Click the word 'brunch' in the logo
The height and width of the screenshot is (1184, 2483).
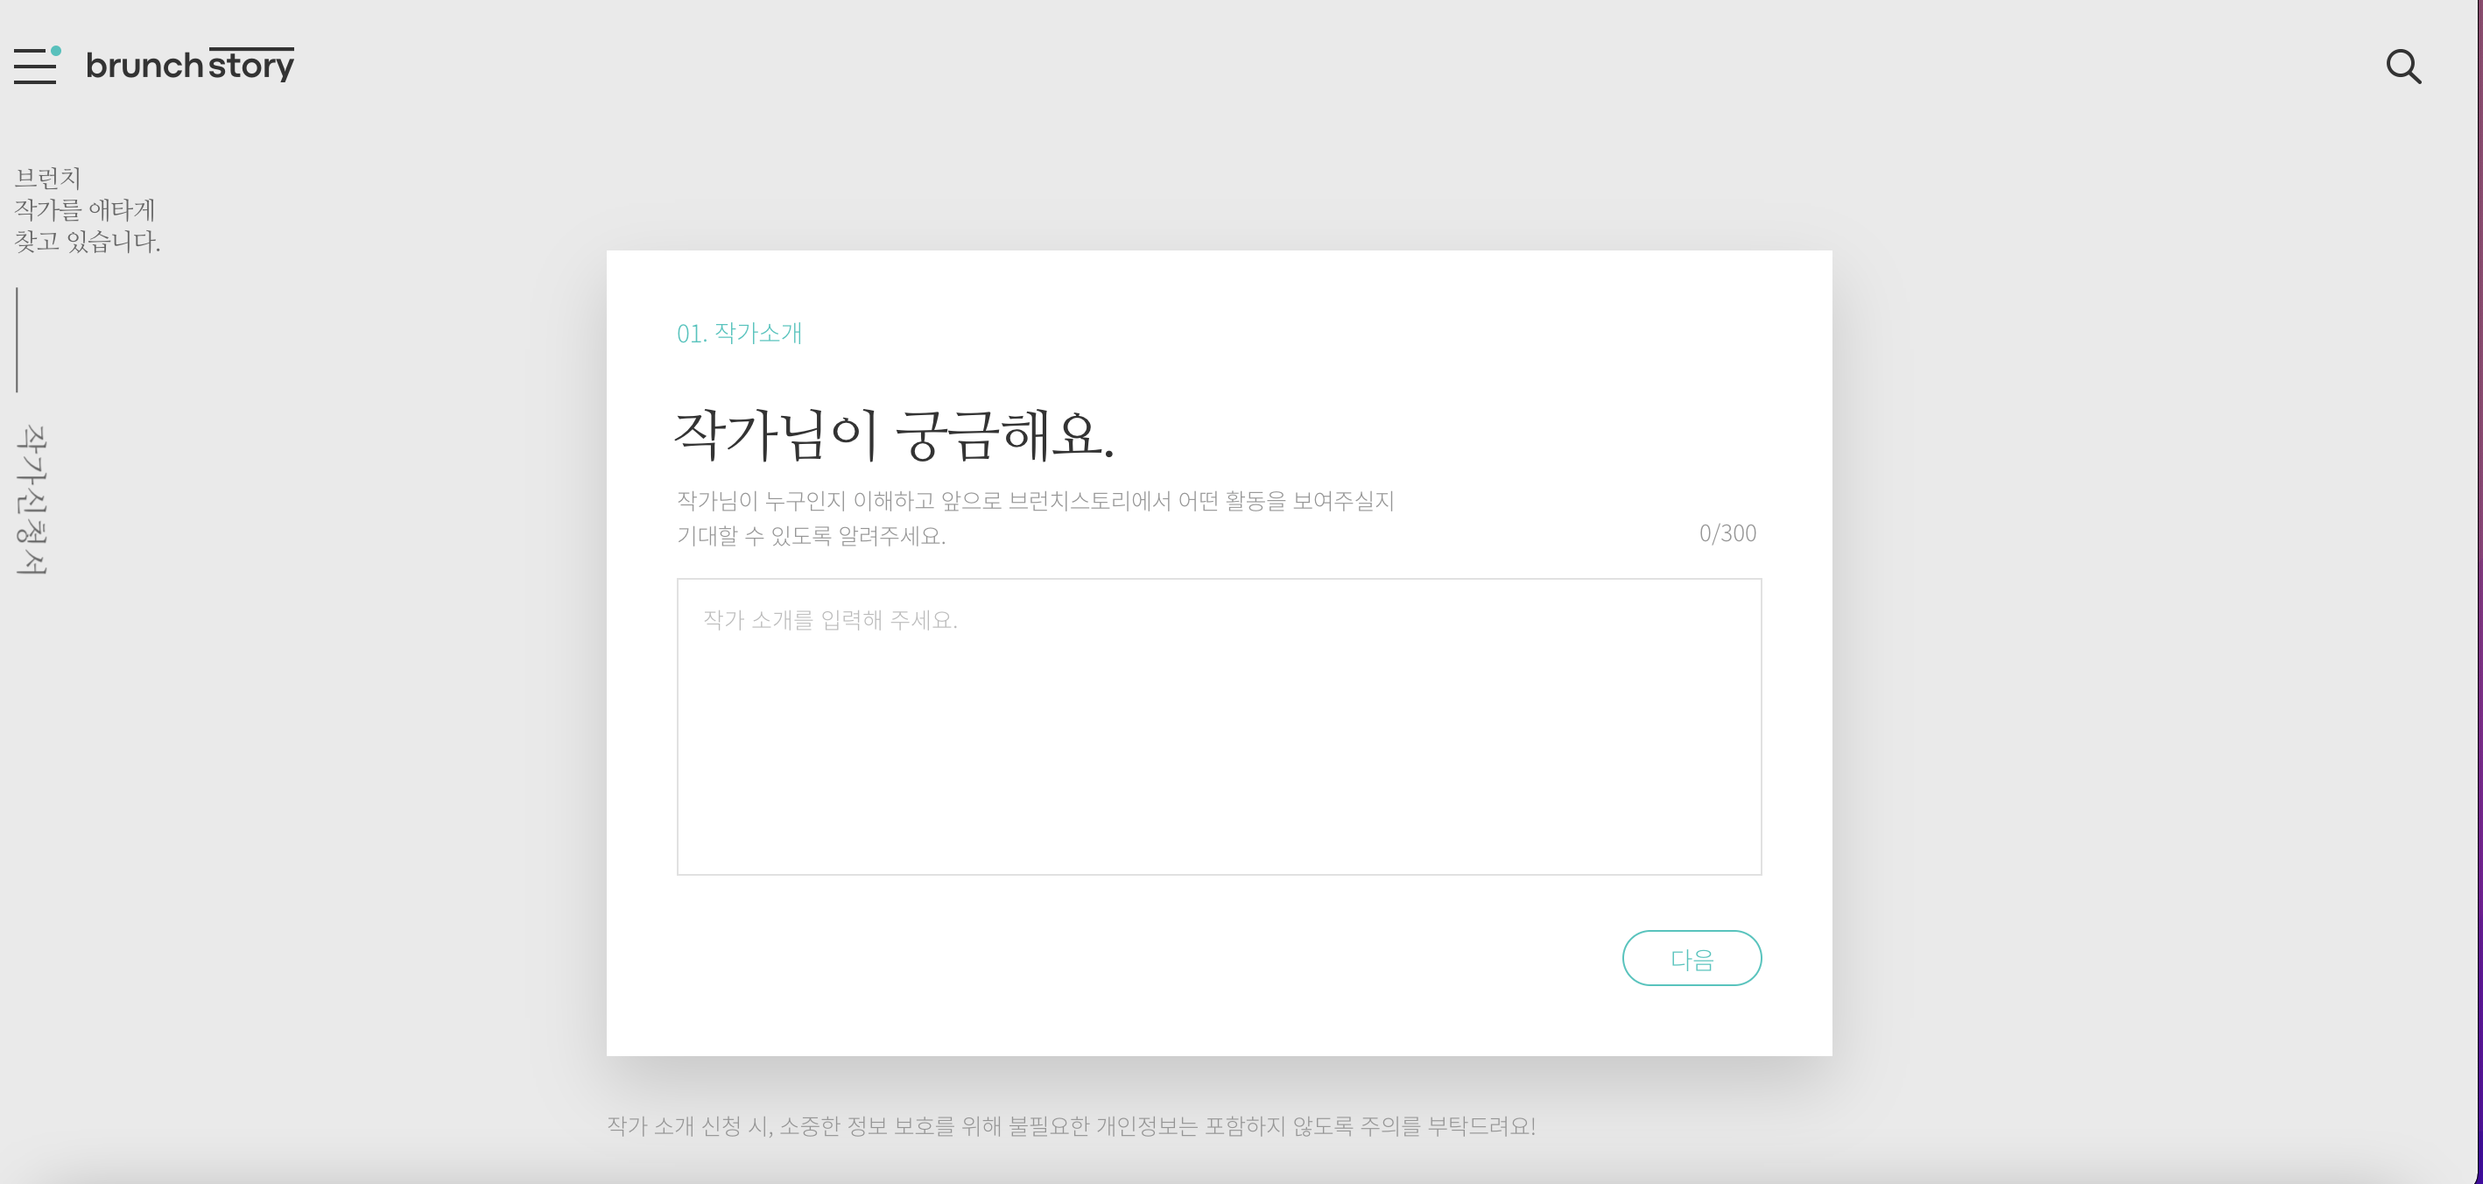coord(144,66)
